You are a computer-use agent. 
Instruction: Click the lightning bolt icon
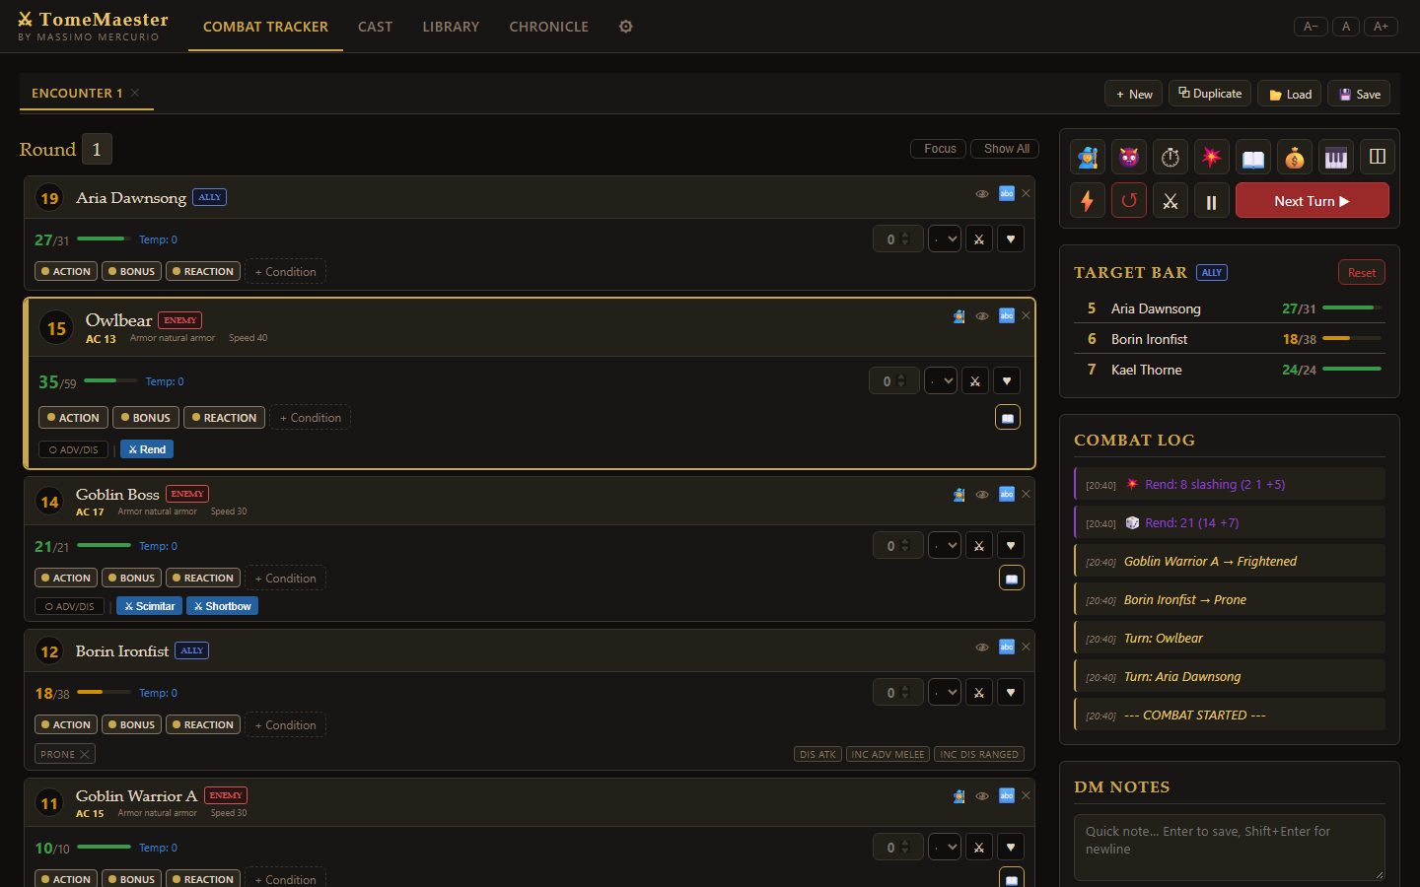[x=1088, y=201]
